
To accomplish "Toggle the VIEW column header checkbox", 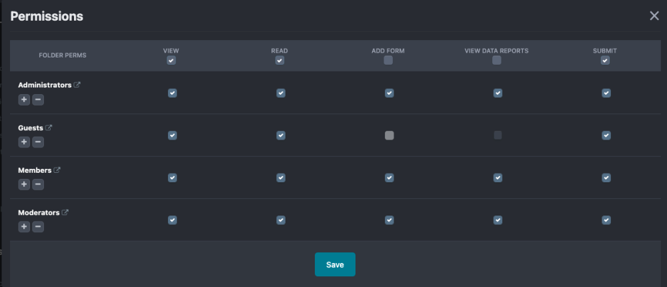I will 171,61.
